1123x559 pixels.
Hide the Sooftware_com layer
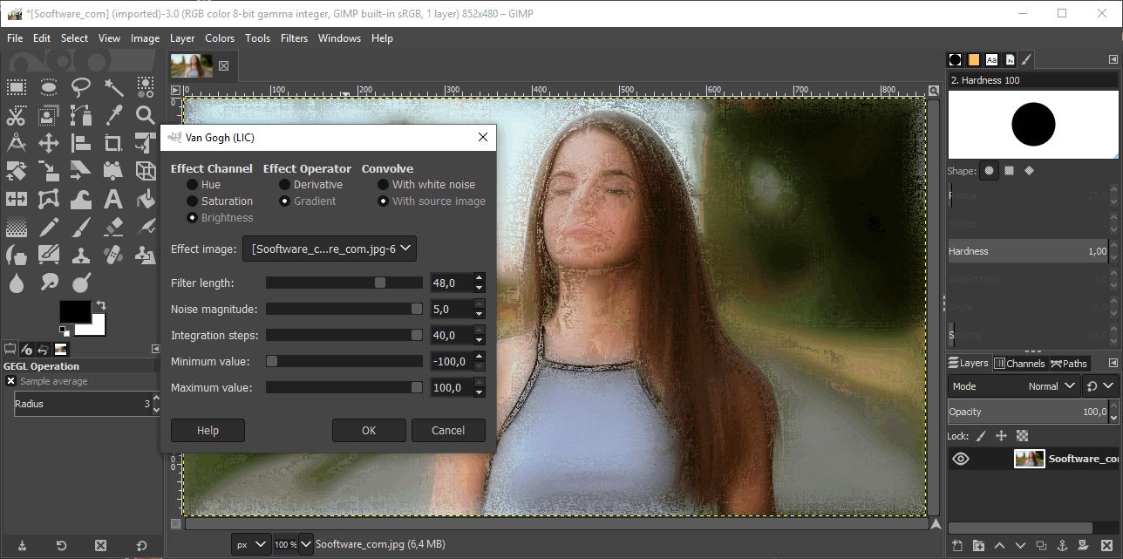pyautogui.click(x=962, y=458)
